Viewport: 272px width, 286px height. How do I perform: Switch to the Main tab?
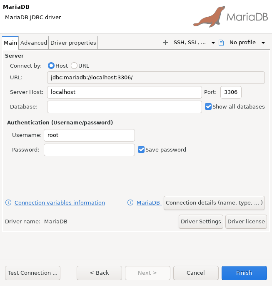(x=10, y=43)
